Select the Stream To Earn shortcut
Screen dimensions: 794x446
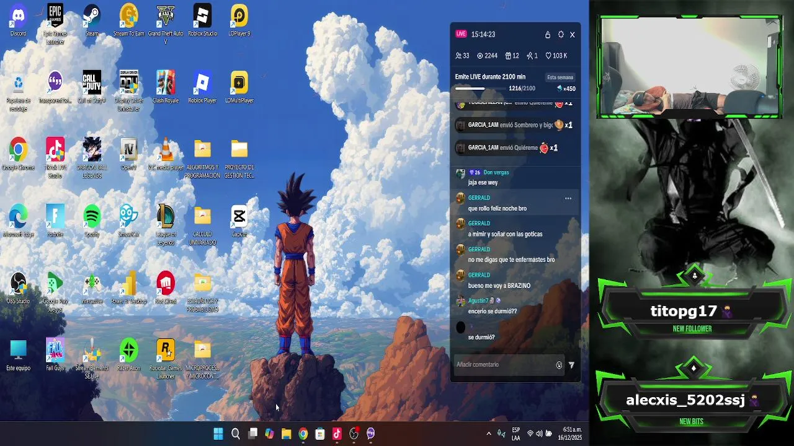(128, 20)
